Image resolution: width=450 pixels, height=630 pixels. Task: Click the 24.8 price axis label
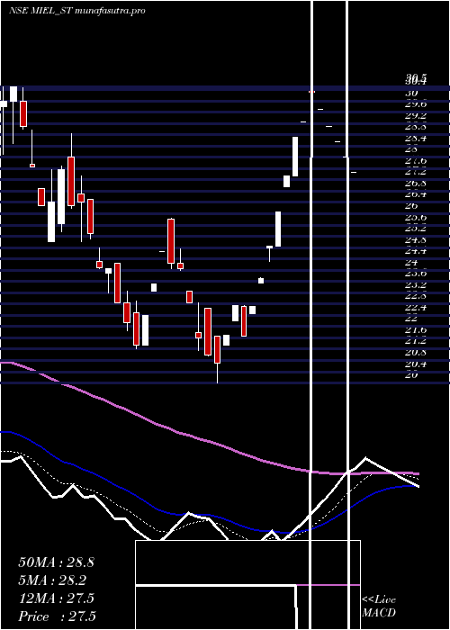tap(416, 240)
